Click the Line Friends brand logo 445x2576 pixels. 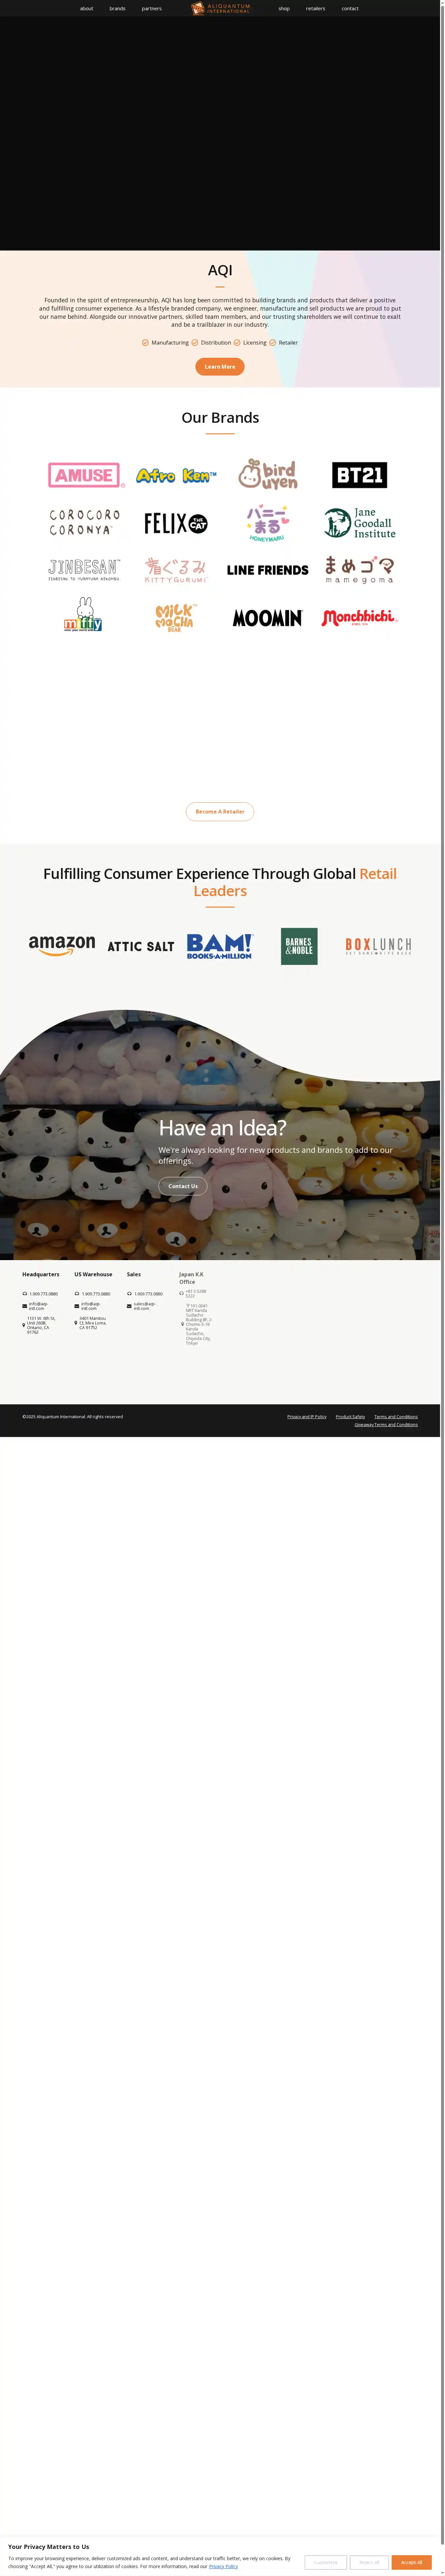(x=267, y=570)
